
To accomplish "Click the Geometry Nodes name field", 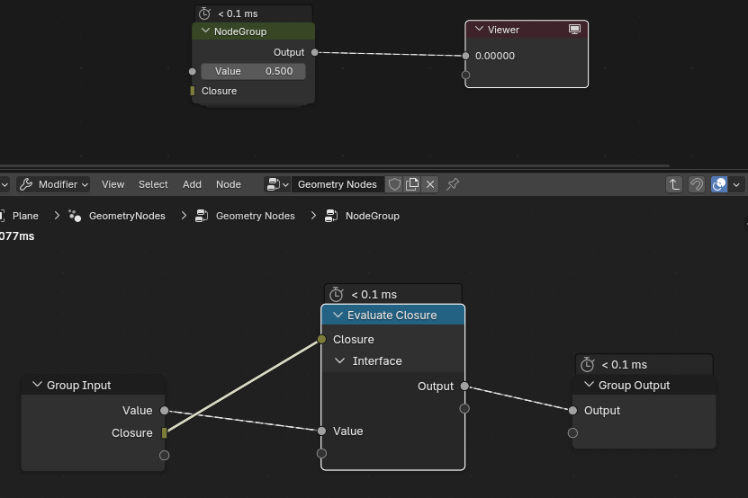I will click(x=338, y=184).
